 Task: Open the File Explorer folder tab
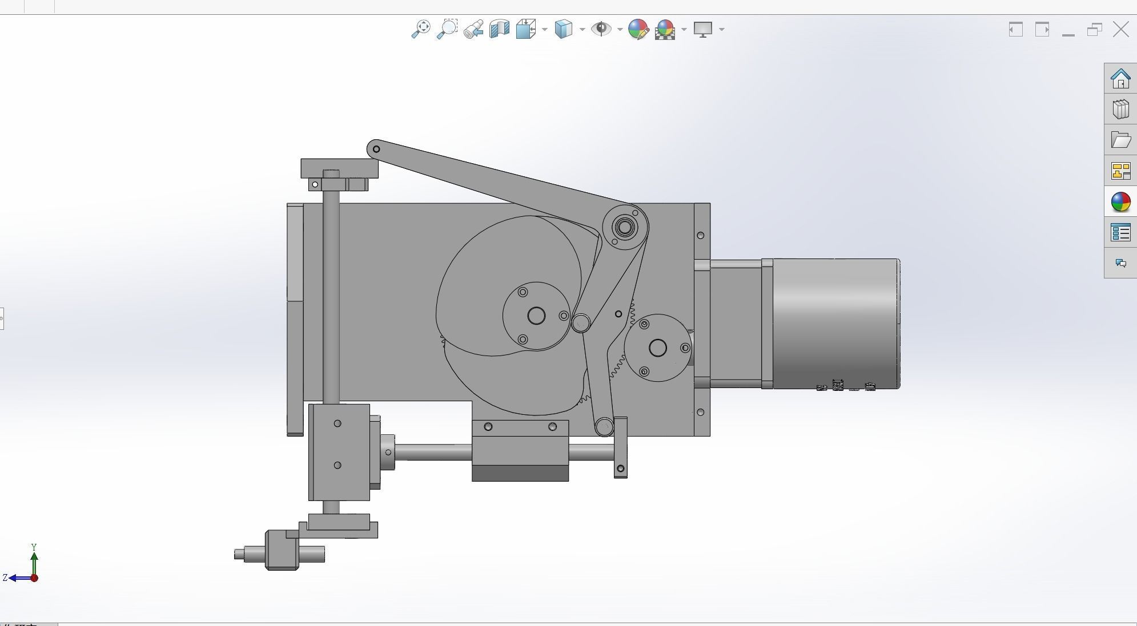[1120, 140]
